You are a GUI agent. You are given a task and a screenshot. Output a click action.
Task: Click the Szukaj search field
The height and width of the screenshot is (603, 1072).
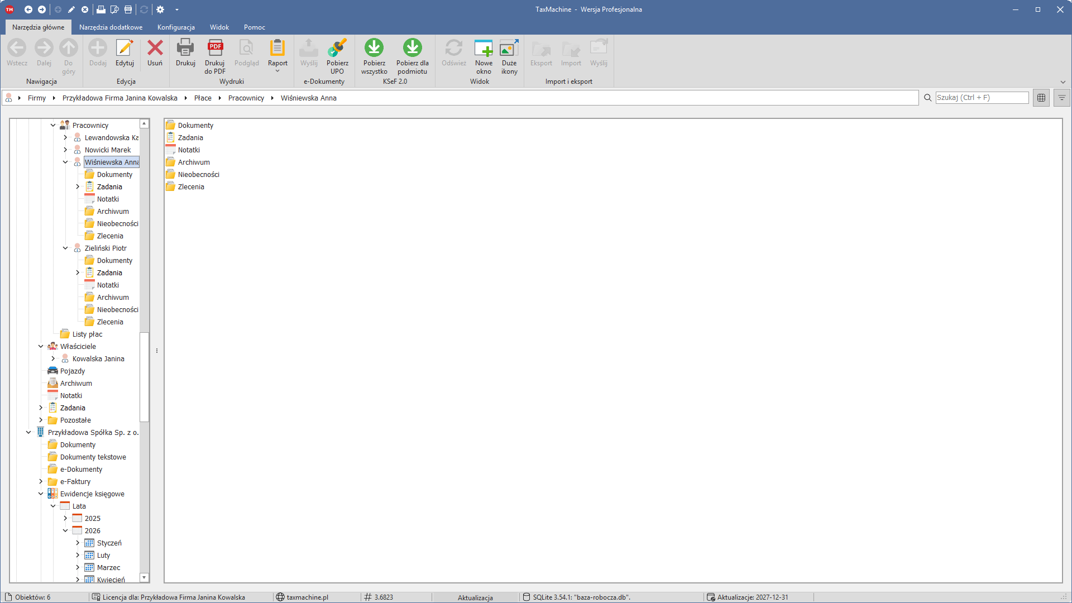pos(982,98)
